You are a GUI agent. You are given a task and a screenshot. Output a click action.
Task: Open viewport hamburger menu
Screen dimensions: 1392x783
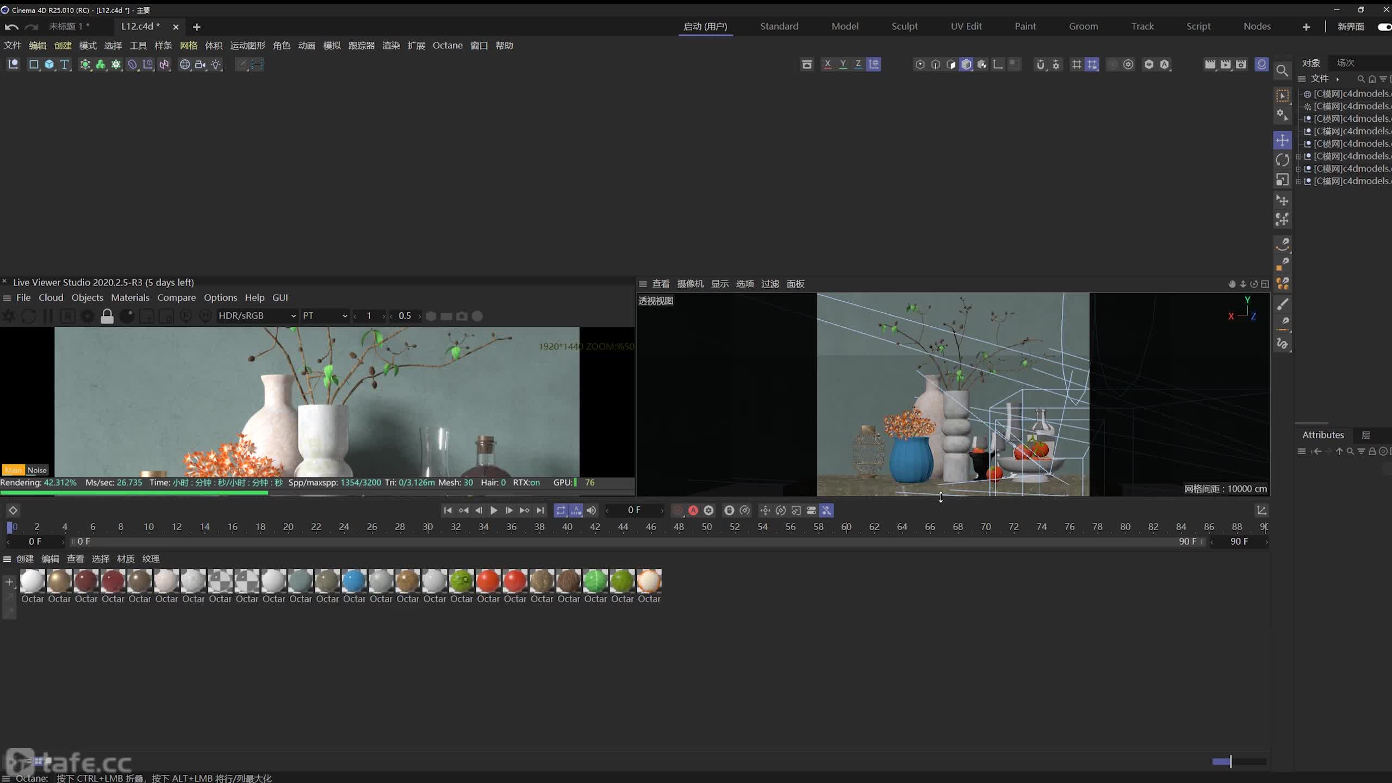tap(643, 284)
